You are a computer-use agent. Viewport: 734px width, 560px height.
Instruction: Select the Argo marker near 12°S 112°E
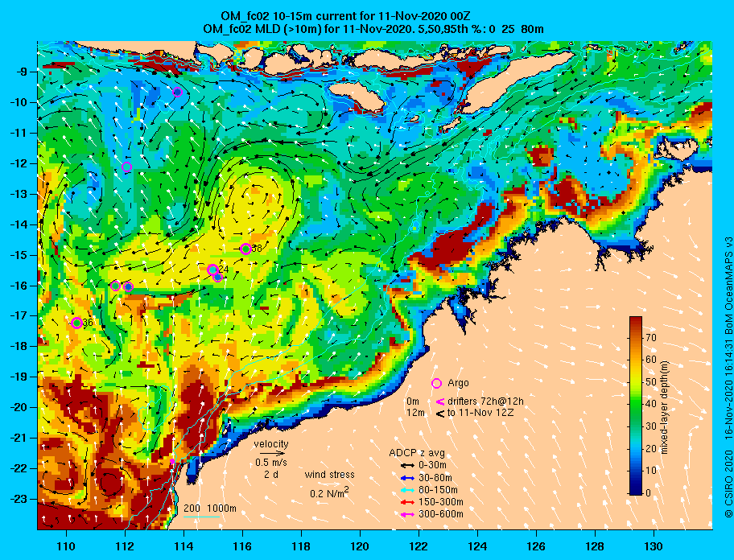126,167
